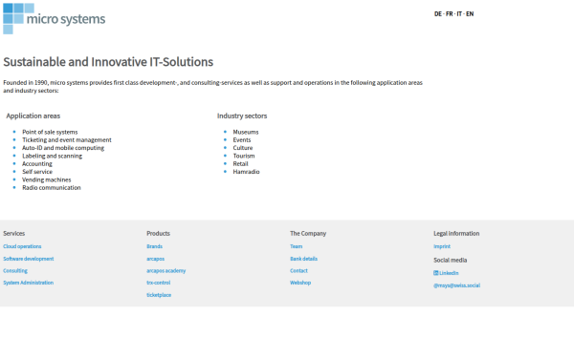
Task: Switch language to DE
Action: coord(438,14)
